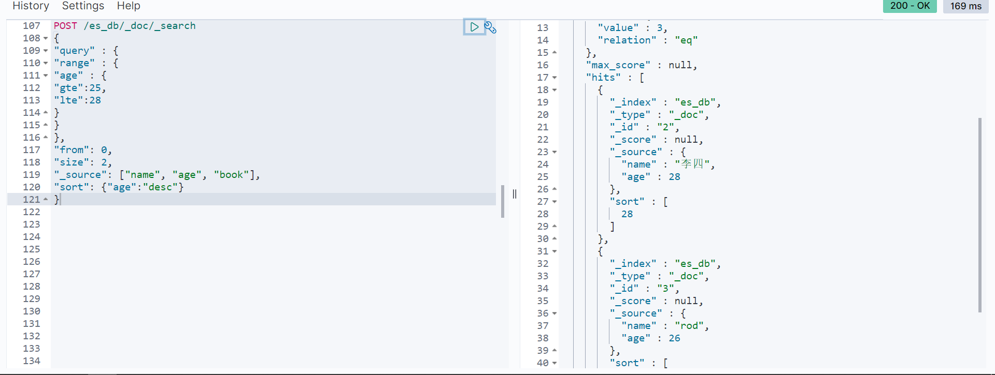Open the Settings menu

83,6
